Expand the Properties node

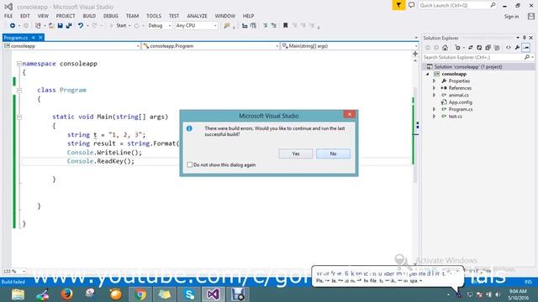click(435, 81)
